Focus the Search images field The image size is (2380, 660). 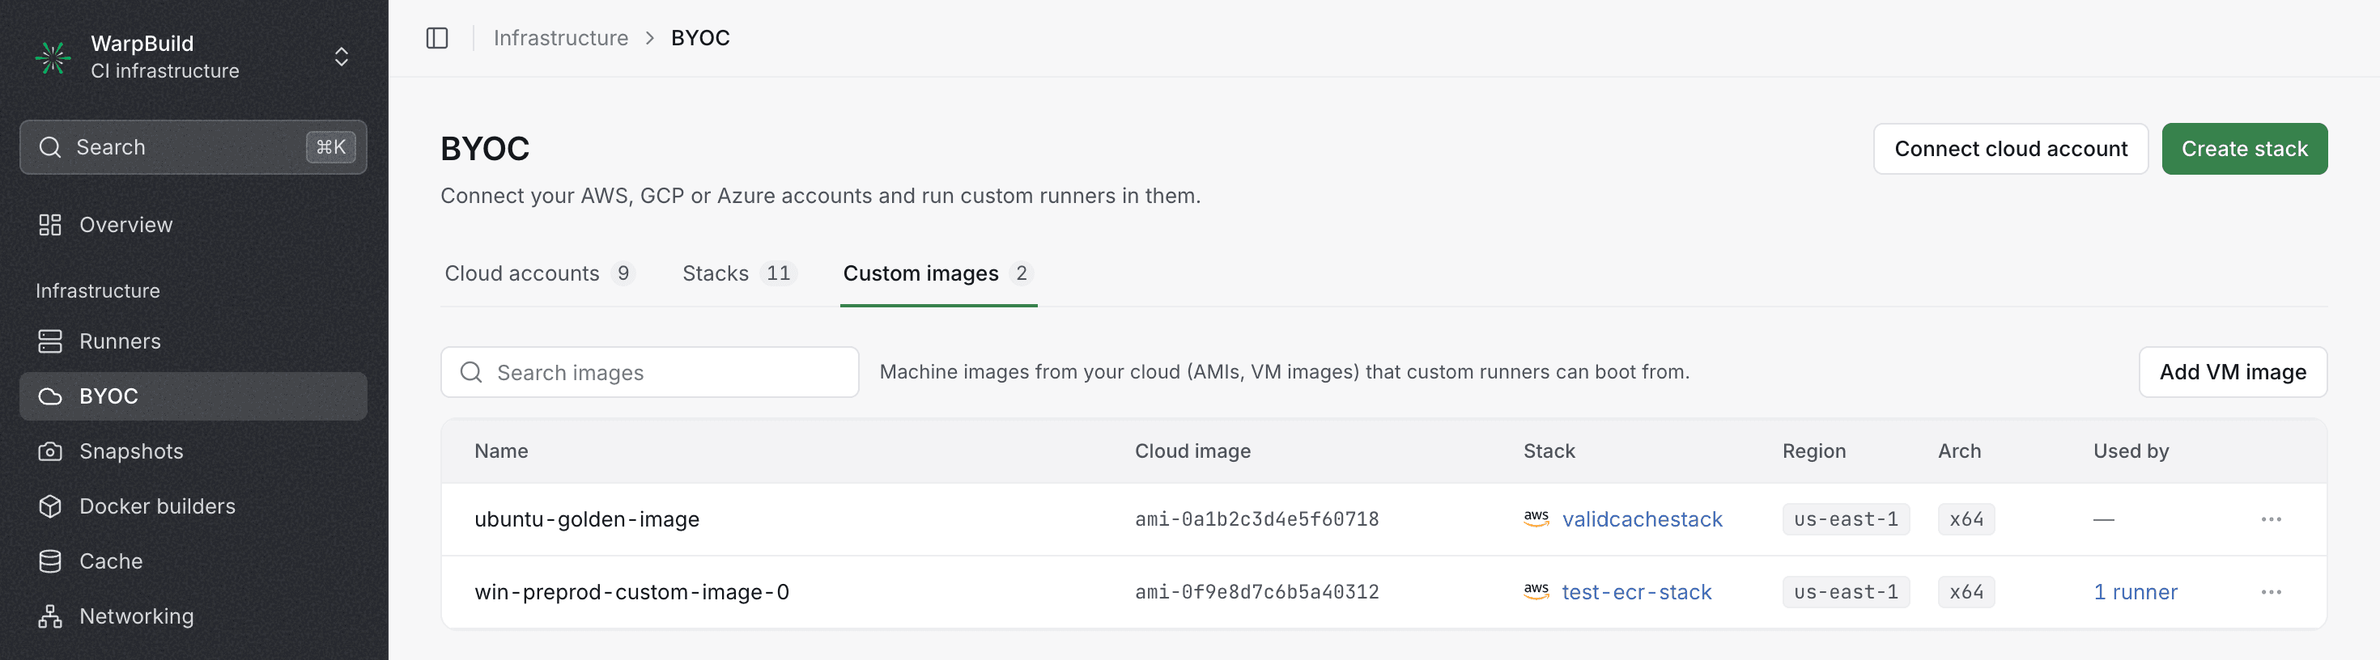pyautogui.click(x=649, y=372)
